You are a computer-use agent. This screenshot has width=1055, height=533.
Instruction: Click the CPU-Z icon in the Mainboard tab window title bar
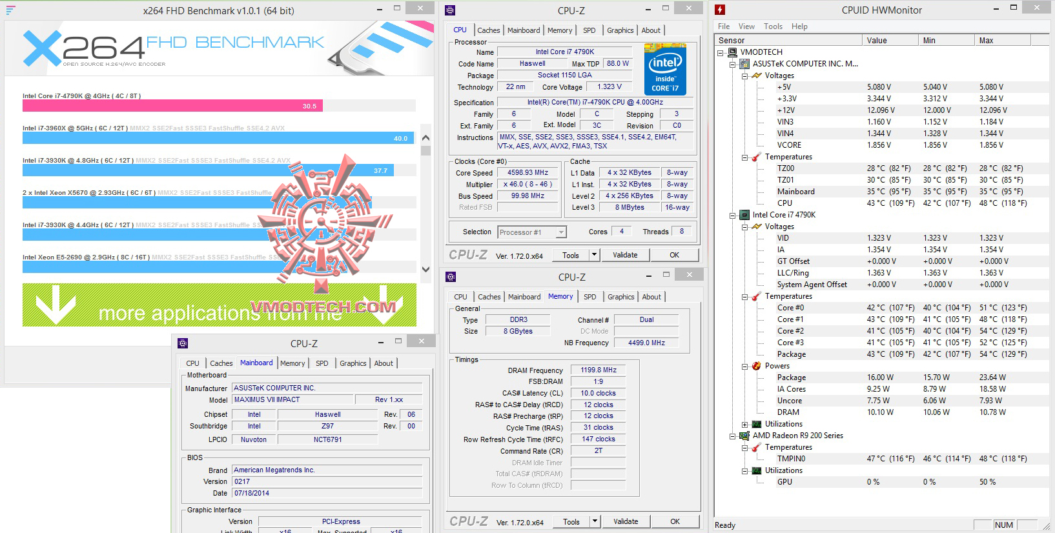click(183, 343)
